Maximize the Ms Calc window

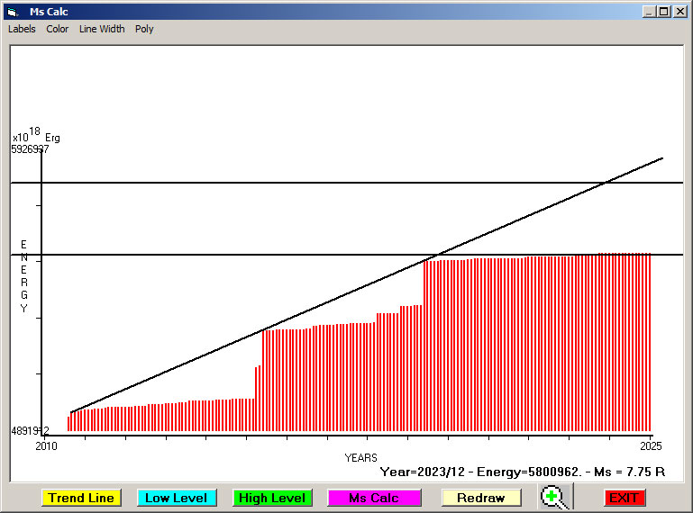[x=664, y=12]
